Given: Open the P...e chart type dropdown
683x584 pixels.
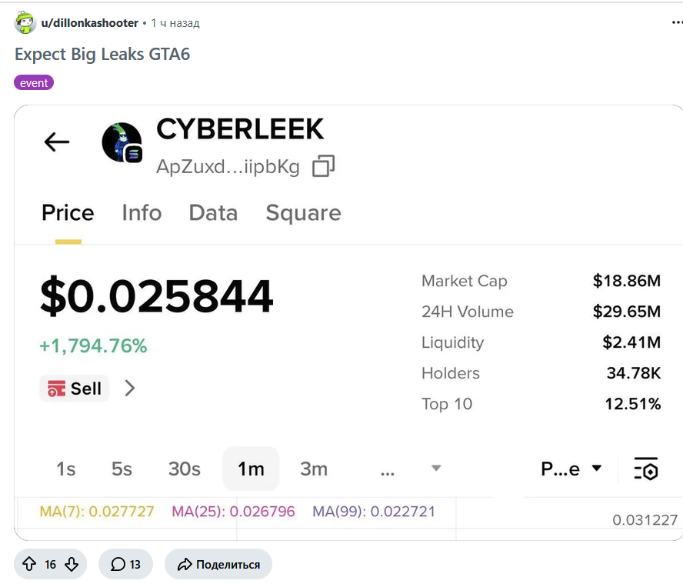Looking at the screenshot, I should tap(571, 469).
